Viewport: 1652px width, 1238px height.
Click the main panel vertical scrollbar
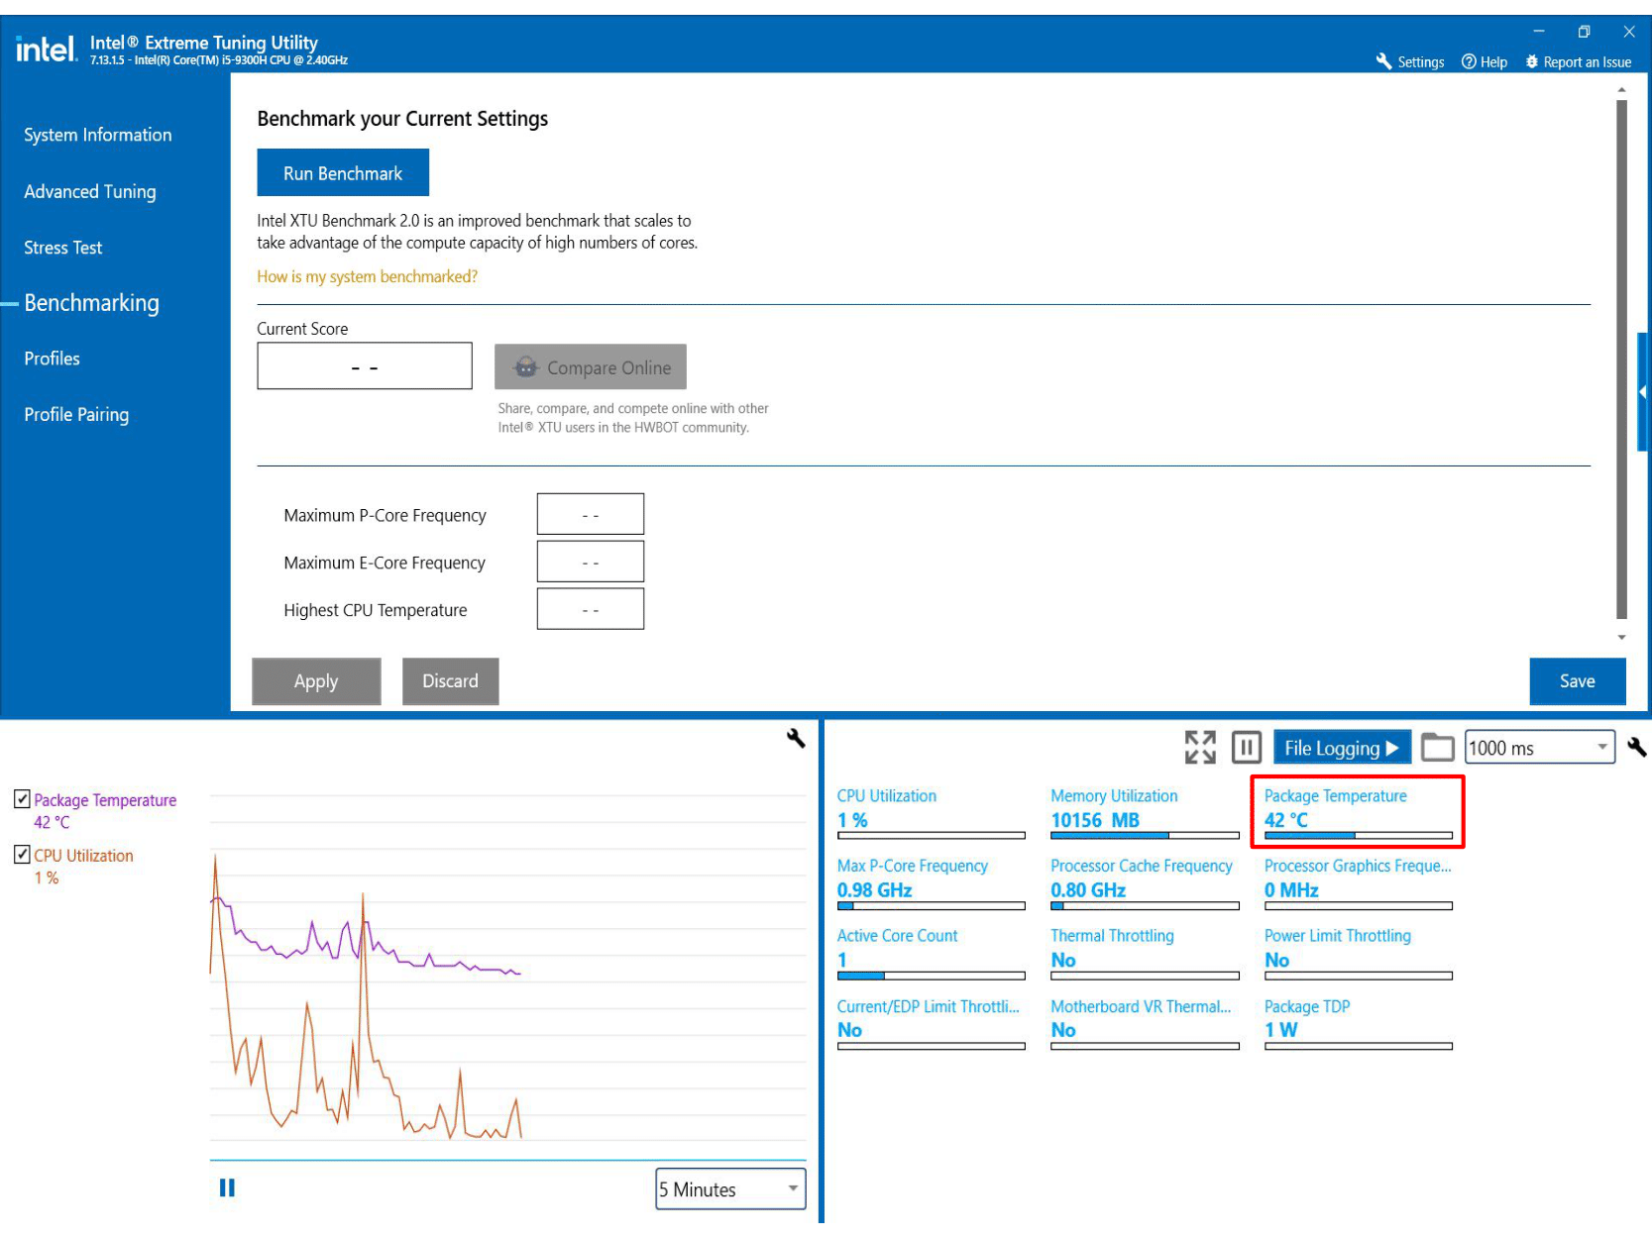point(1621,357)
